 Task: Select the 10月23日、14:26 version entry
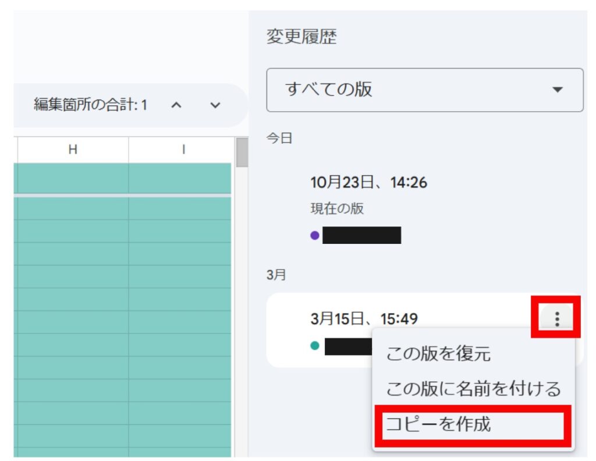(x=368, y=183)
